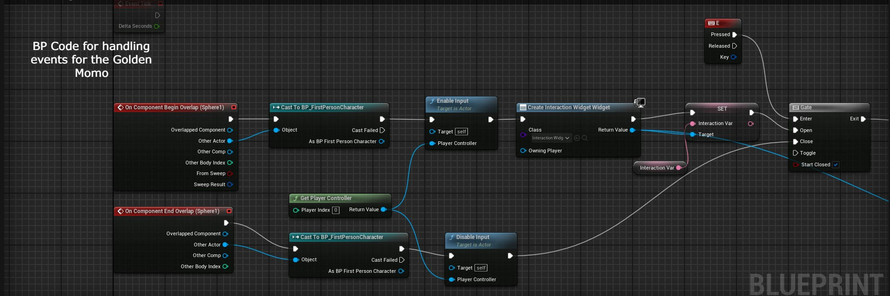The width and height of the screenshot is (890, 296).
Task: Click Player Controller pin on Disable Input
Action: point(452,279)
